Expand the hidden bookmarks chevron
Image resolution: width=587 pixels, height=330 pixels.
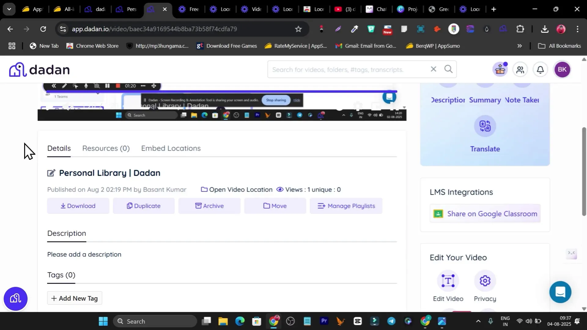tap(519, 46)
